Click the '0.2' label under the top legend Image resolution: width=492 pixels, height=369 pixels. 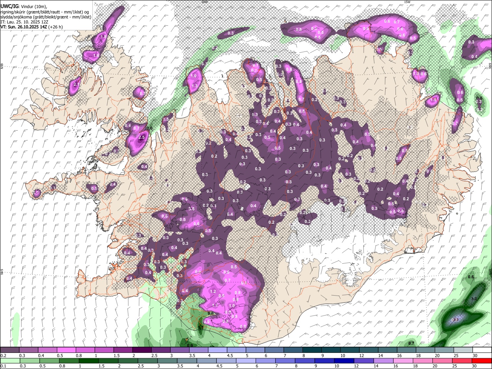click(3, 356)
